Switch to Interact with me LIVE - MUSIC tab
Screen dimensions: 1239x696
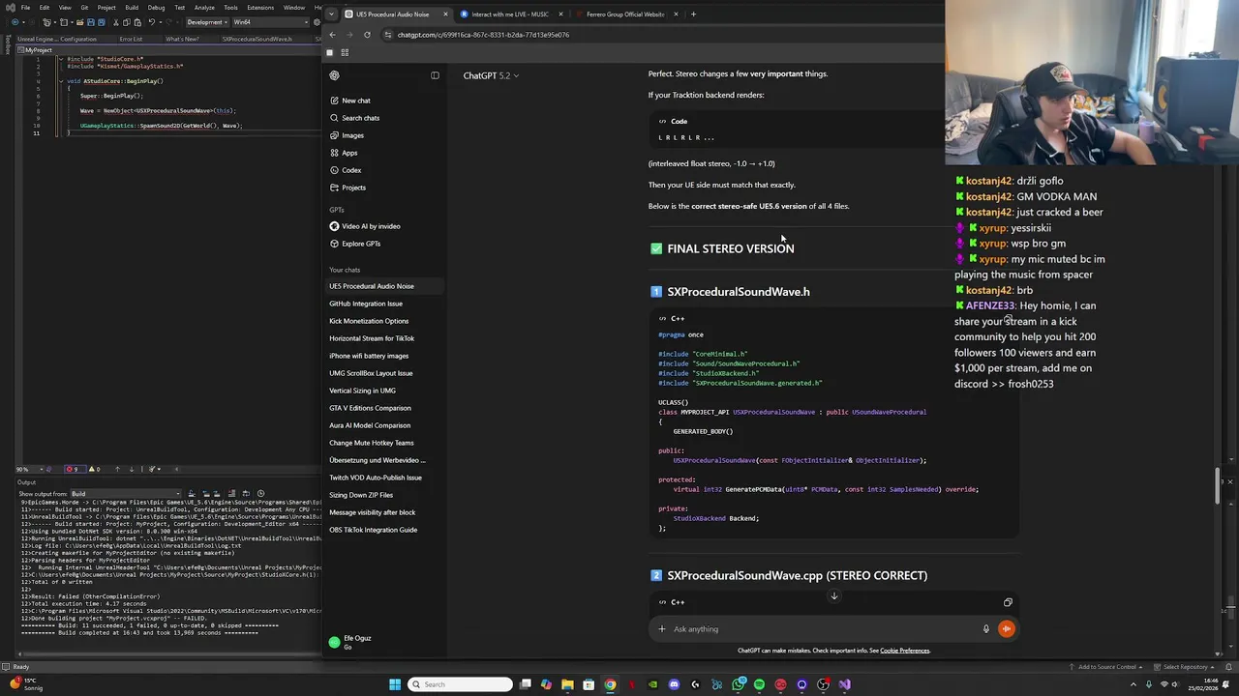[510, 14]
